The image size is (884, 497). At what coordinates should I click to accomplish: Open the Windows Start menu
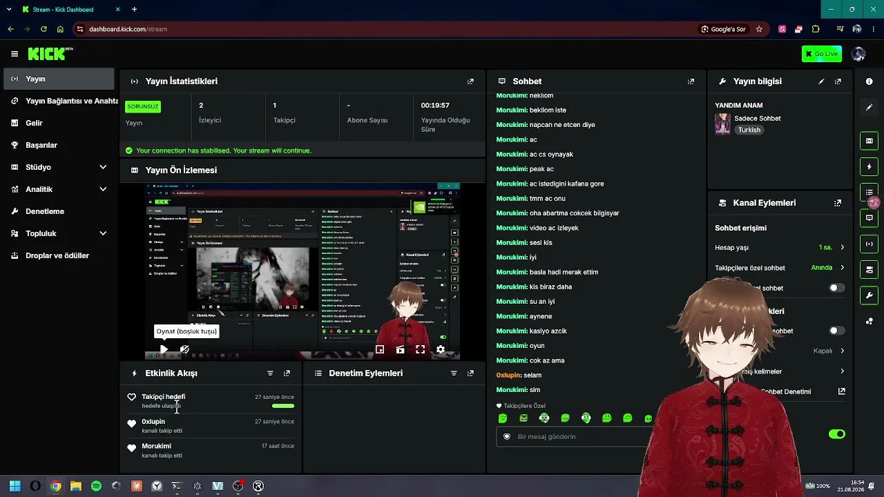(x=15, y=486)
